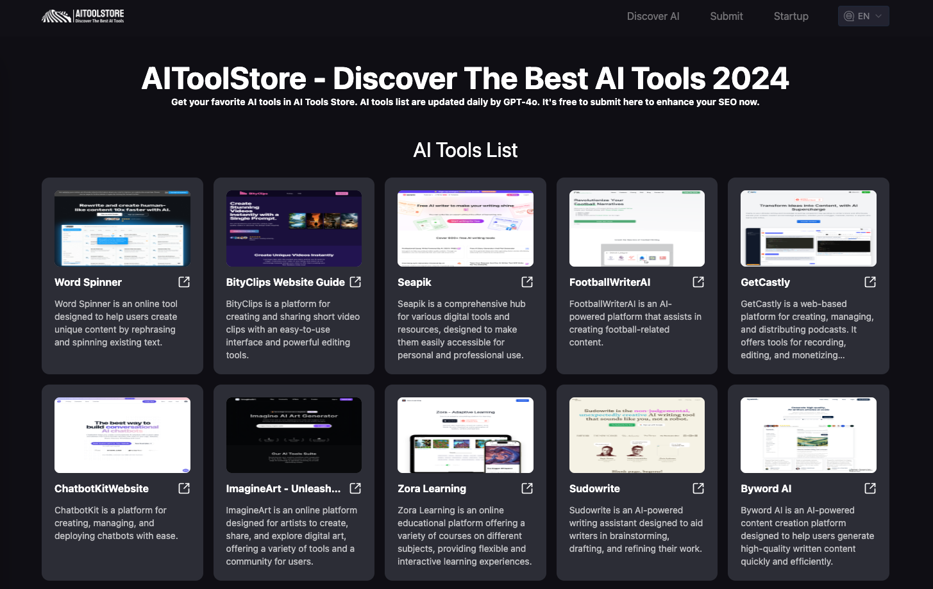The height and width of the screenshot is (589, 933).
Task: Open the Seapik external link icon
Action: point(526,281)
